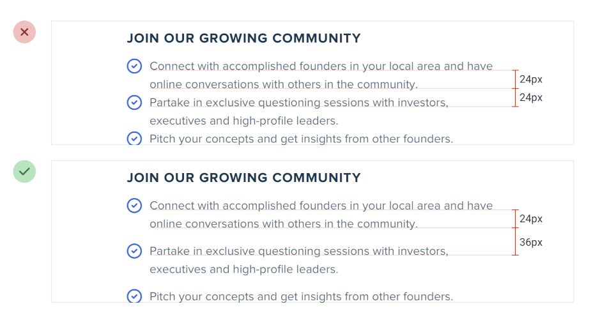
Task: Click 'Partake in exclusive questioning' text in green-check example
Action: (x=298, y=251)
